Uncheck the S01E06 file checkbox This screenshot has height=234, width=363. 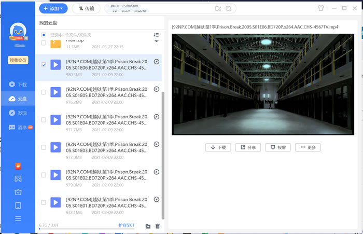pyautogui.click(x=44, y=65)
